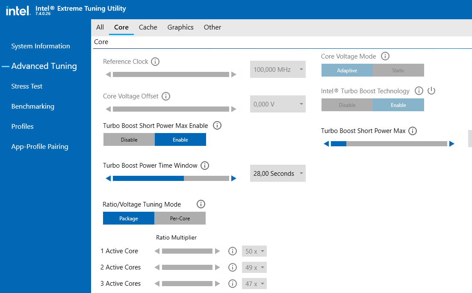Show info for Ratio/Voltage Tuning Mode
Viewport: 472px width, 293px height.
tap(201, 204)
